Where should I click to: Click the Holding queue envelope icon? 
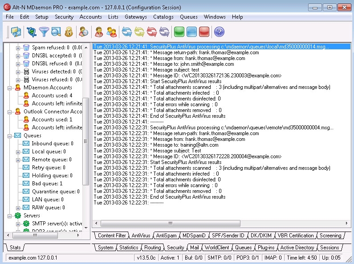click(x=26, y=176)
